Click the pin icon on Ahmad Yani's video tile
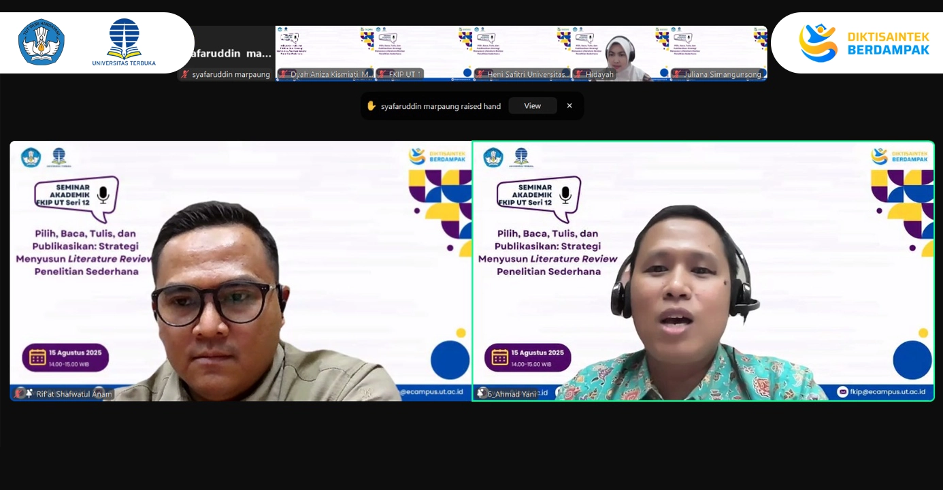 [481, 393]
